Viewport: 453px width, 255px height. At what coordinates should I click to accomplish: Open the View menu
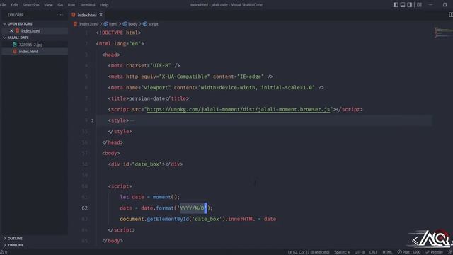tap(48, 5)
